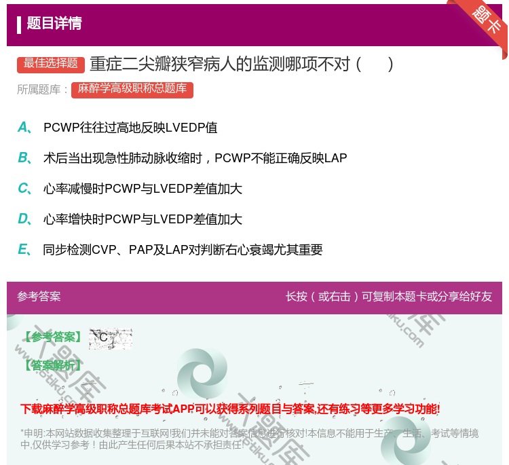
Task: Select option B letter marker
Action: pyautogui.click(x=24, y=157)
